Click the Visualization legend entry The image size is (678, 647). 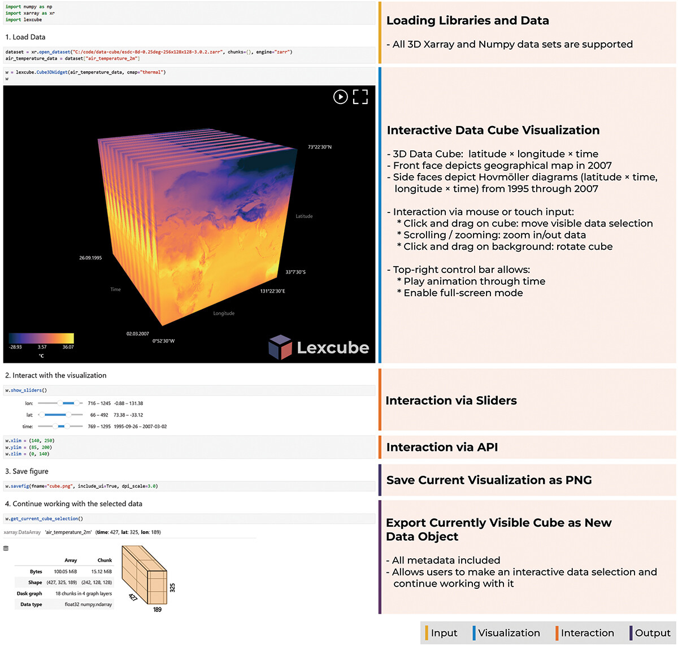click(x=508, y=633)
